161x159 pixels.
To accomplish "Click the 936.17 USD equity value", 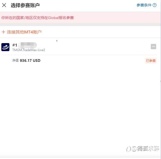I will click(30, 60).
